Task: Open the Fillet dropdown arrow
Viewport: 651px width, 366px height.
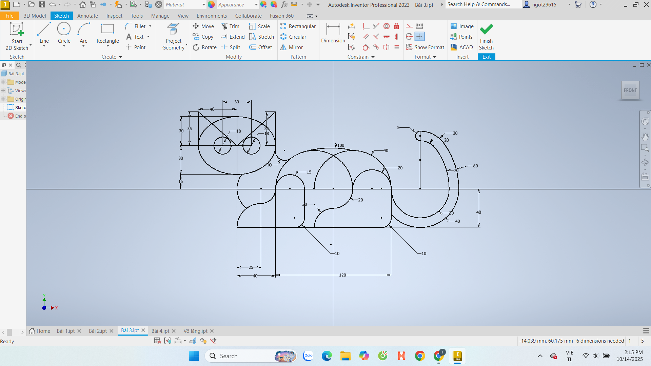Action: tap(150, 26)
